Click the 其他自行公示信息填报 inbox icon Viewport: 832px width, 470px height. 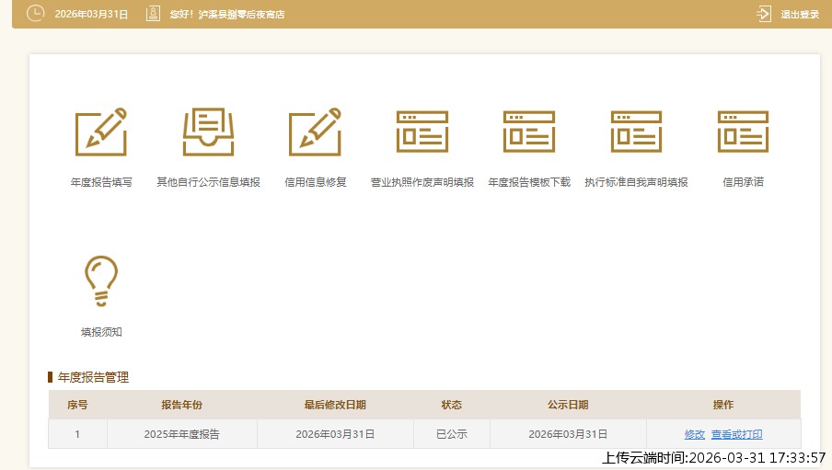(208, 132)
